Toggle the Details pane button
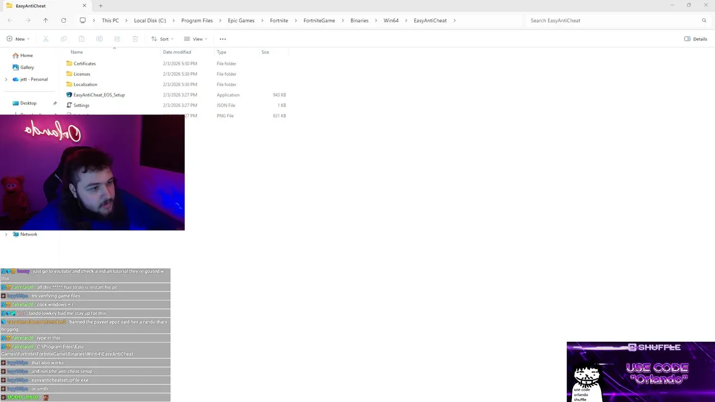This screenshot has width=715, height=402. pyautogui.click(x=695, y=39)
